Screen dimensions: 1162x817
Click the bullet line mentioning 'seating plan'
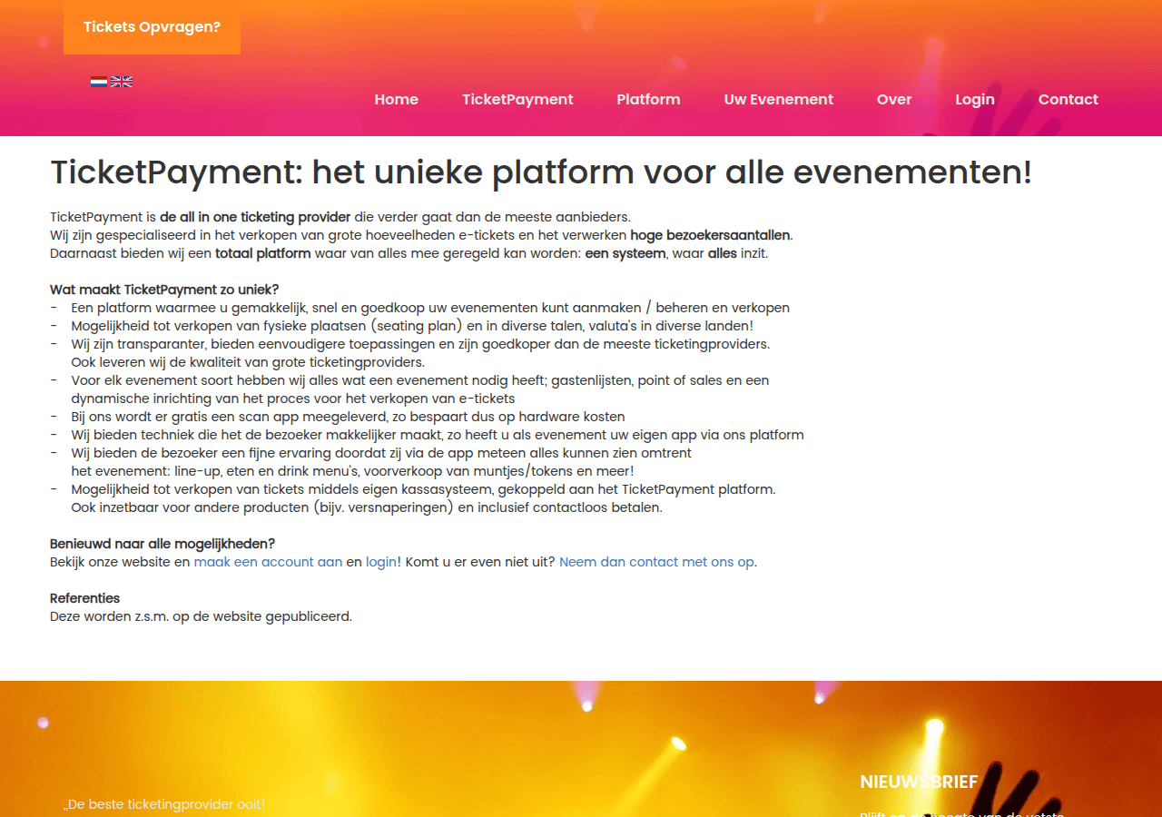coord(412,326)
